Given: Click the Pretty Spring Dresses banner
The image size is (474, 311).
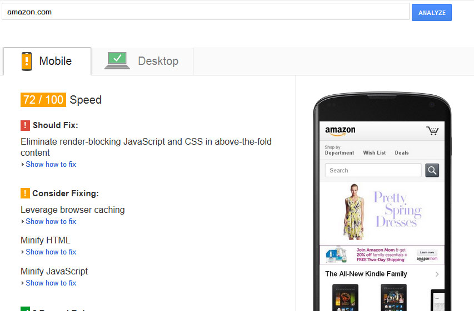Looking at the screenshot, I should (x=382, y=213).
